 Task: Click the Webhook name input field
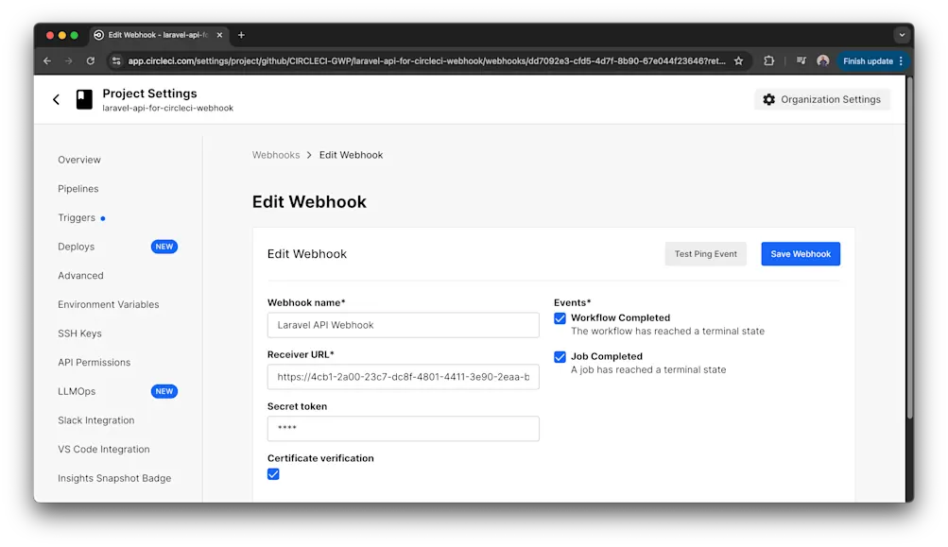403,324
